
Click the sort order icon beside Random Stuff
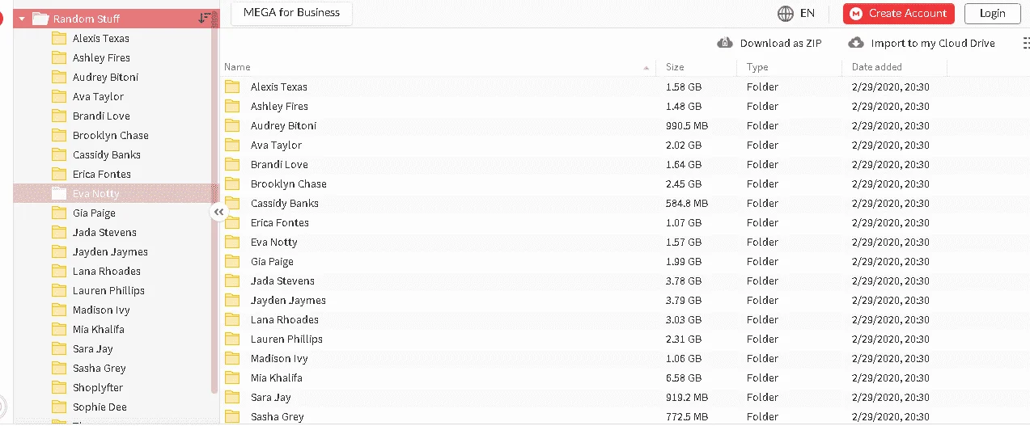point(205,18)
